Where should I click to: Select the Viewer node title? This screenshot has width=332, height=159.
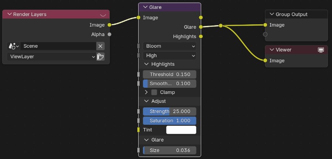(284, 50)
